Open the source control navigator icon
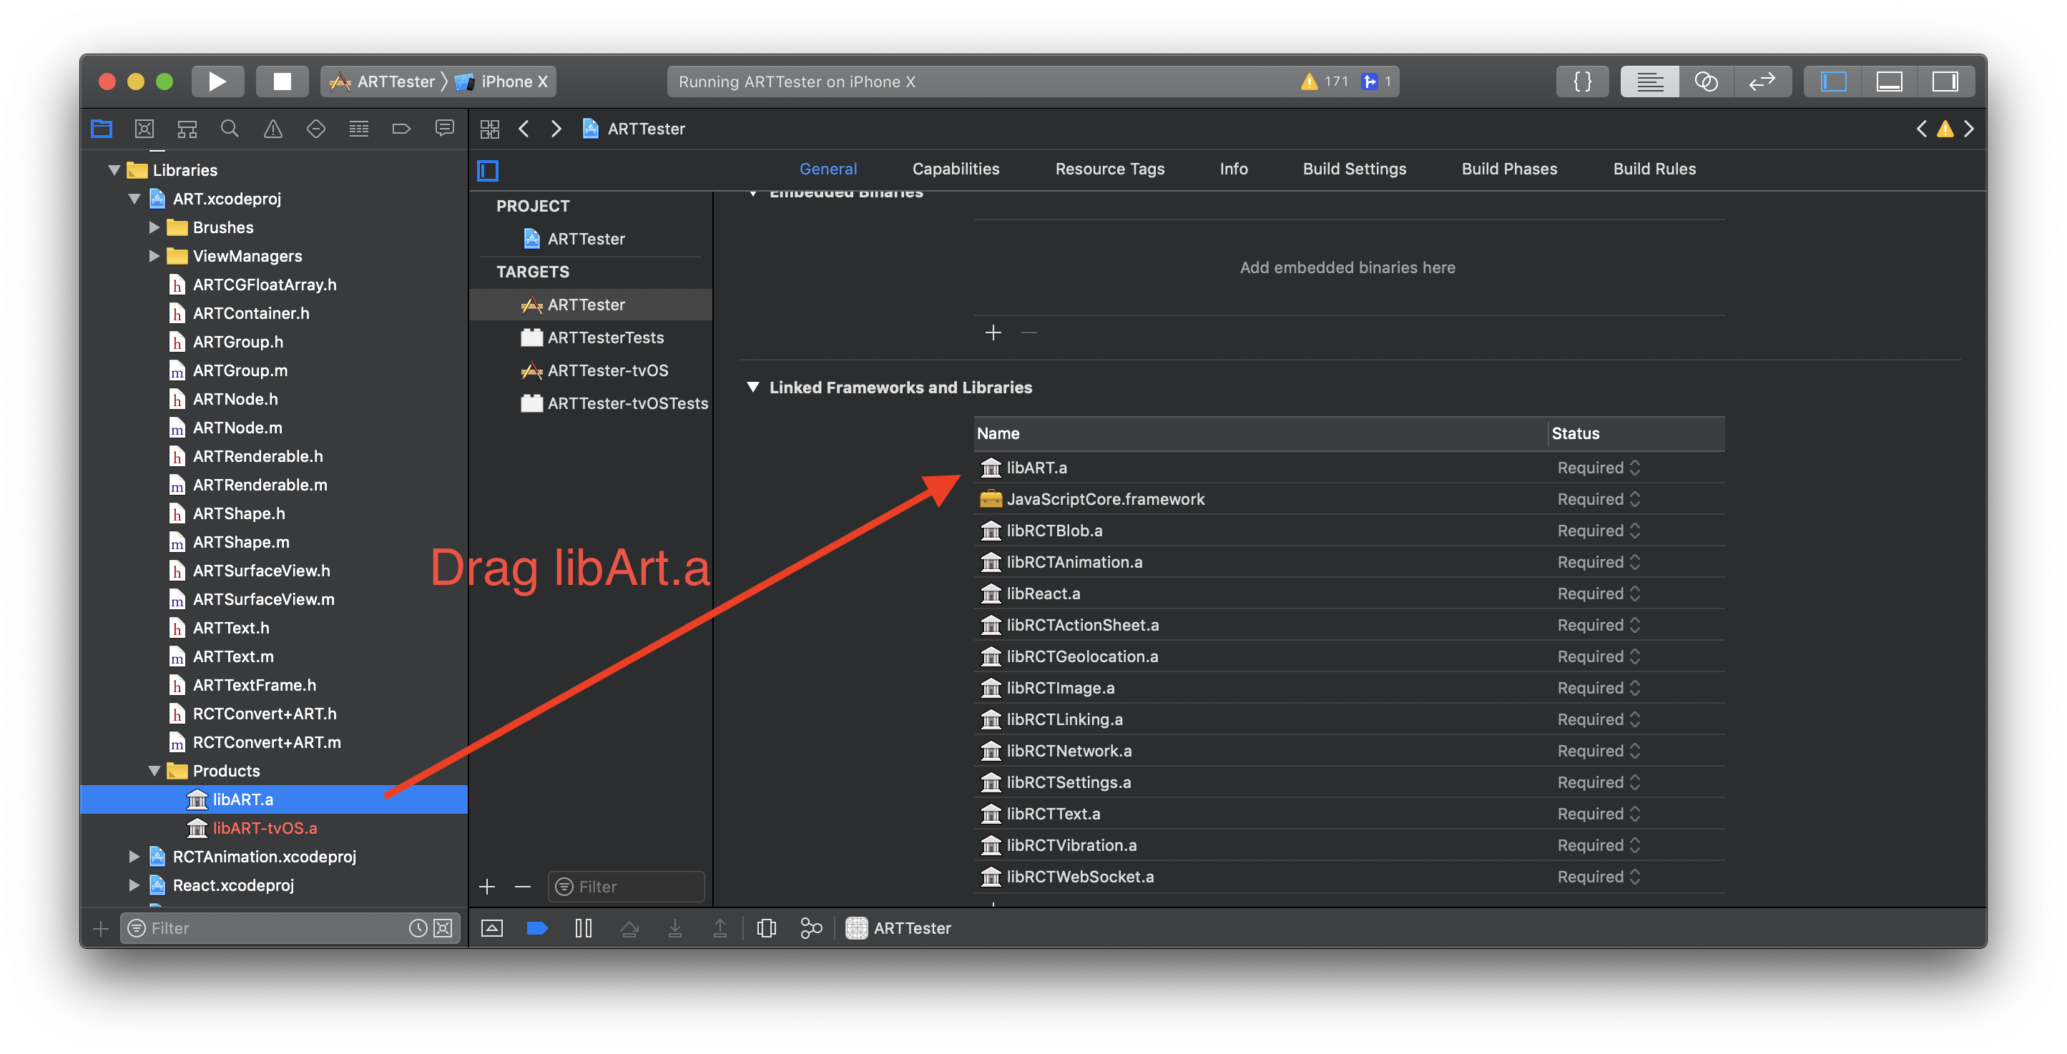The image size is (2067, 1054). tap(144, 128)
